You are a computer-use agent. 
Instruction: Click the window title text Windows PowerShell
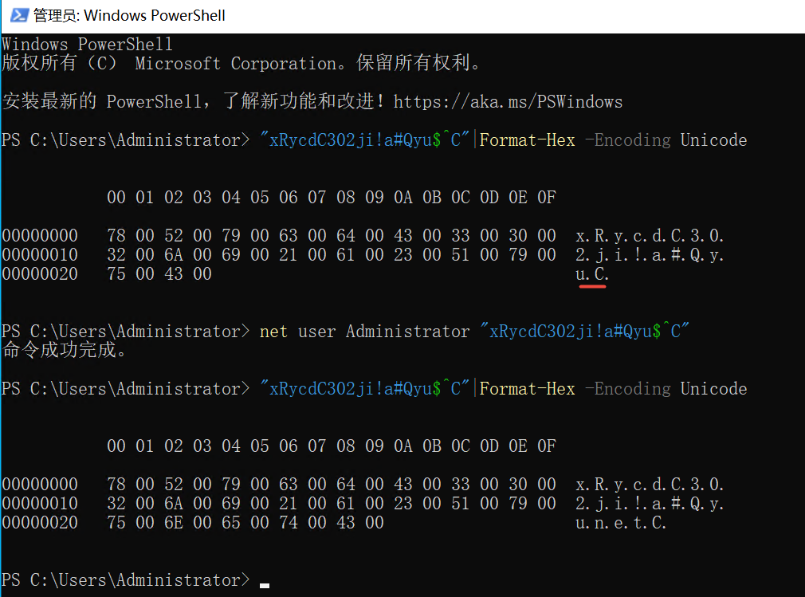(154, 15)
